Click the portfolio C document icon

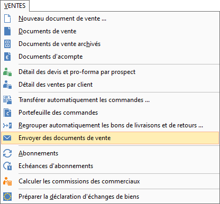7,113
